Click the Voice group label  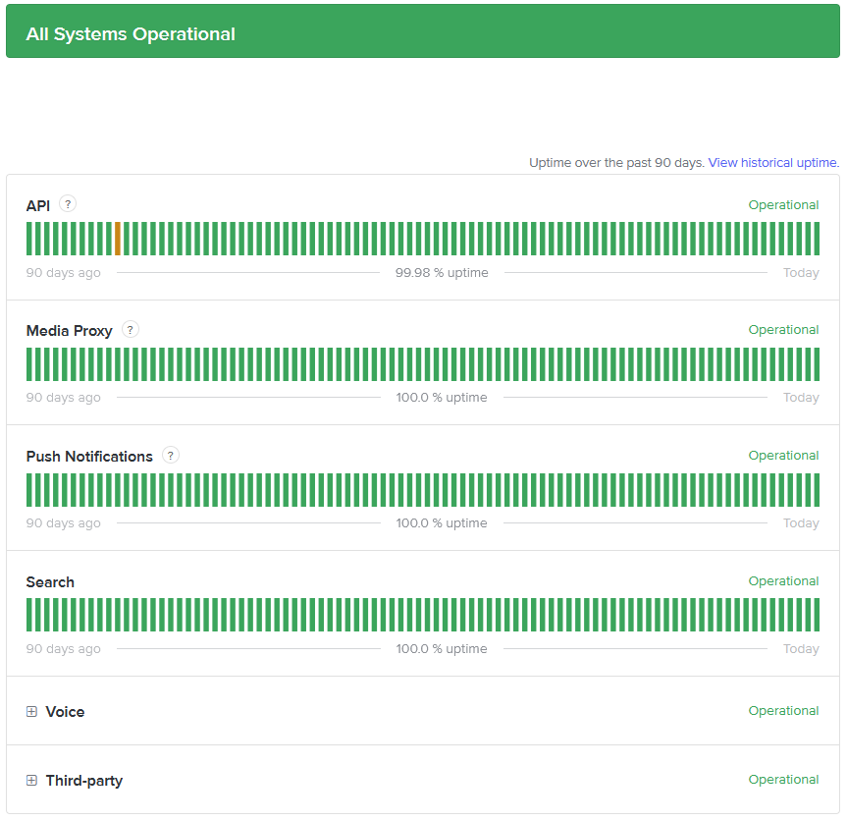(65, 712)
